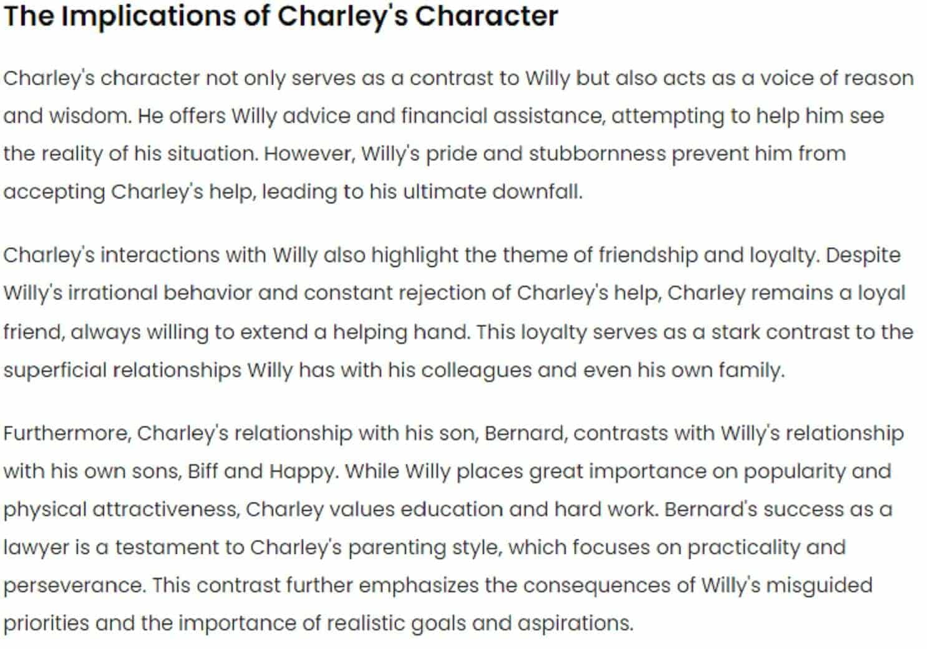927x649 pixels.
Task: Click the name 'Bernard,' in third paragraph's first line
Action: pyautogui.click(x=526, y=434)
